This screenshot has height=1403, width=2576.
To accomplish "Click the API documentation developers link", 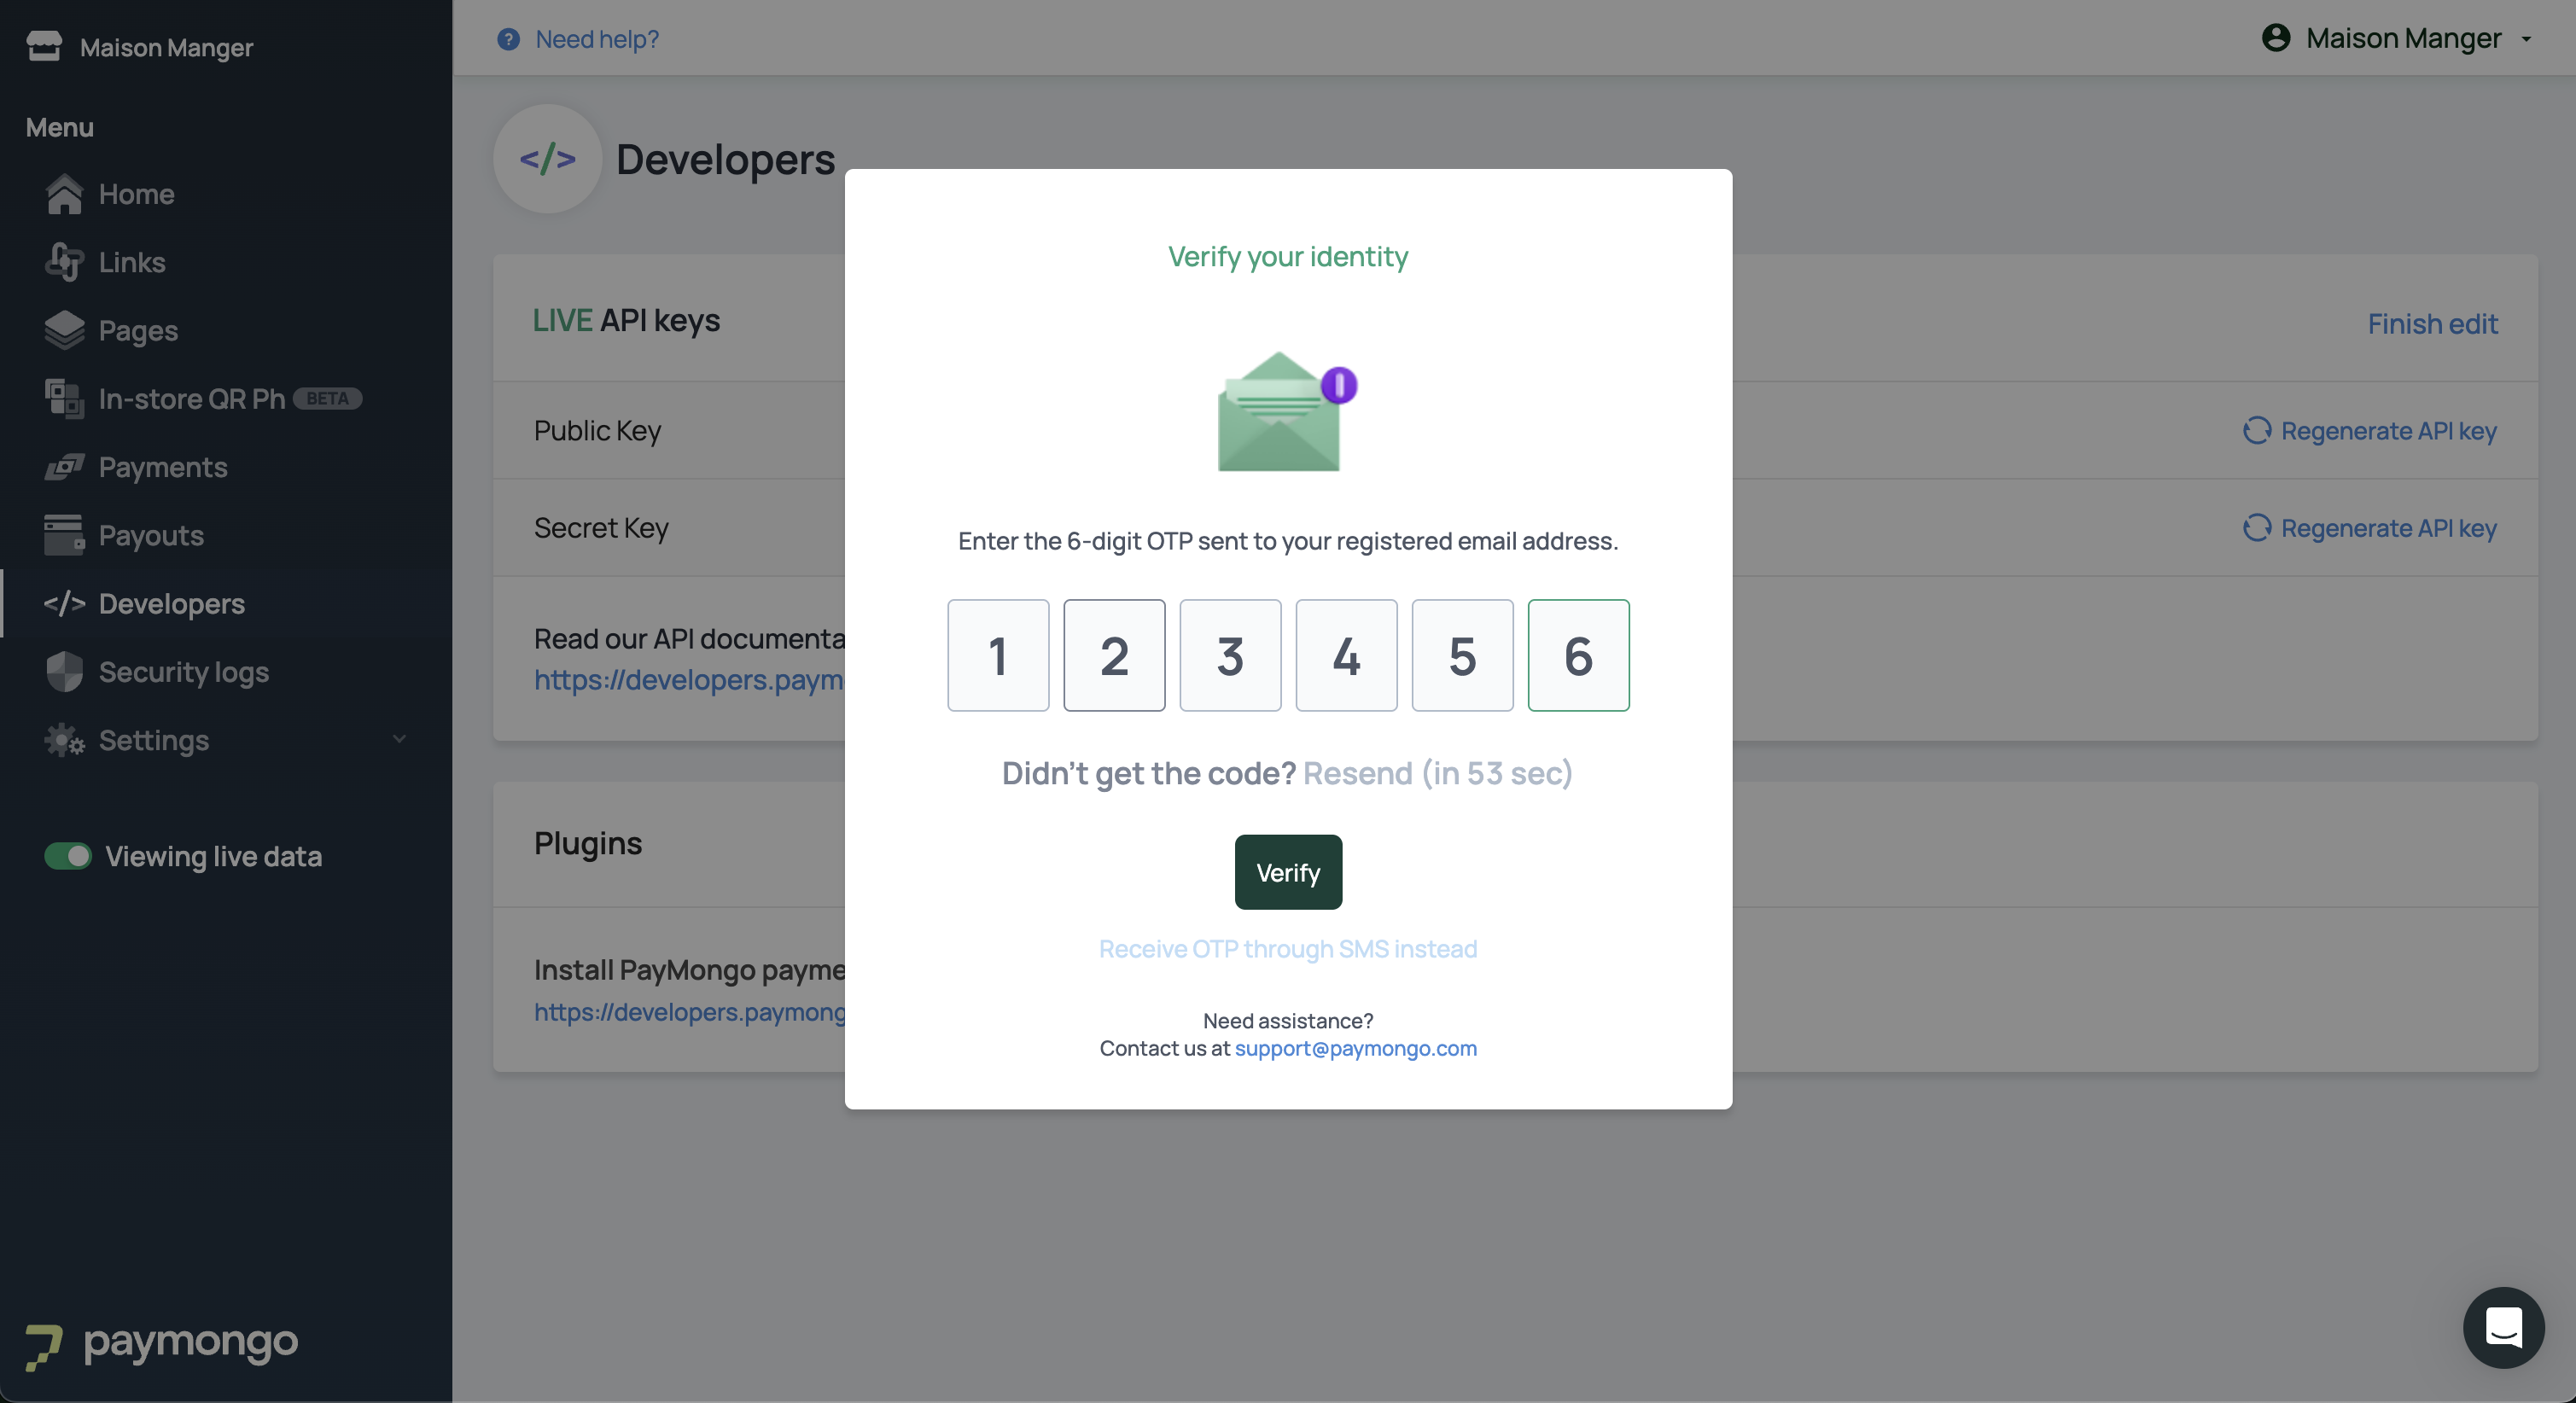I will (689, 680).
